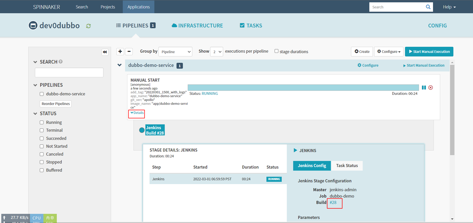Switch to the PIPELINES tab
This screenshot has height=223, width=473.
point(136,25)
